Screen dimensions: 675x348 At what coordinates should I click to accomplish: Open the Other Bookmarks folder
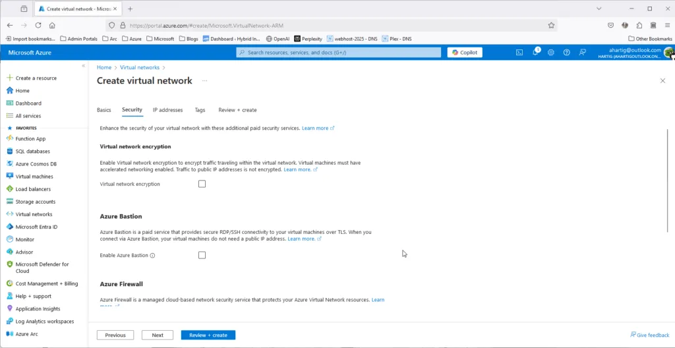tap(650, 39)
